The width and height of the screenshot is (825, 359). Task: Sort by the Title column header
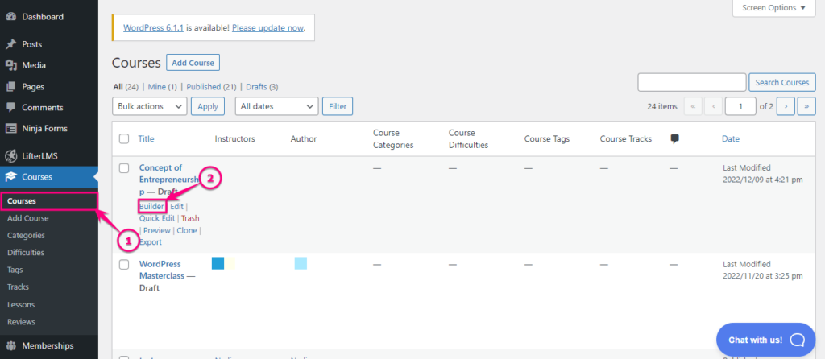coord(147,138)
